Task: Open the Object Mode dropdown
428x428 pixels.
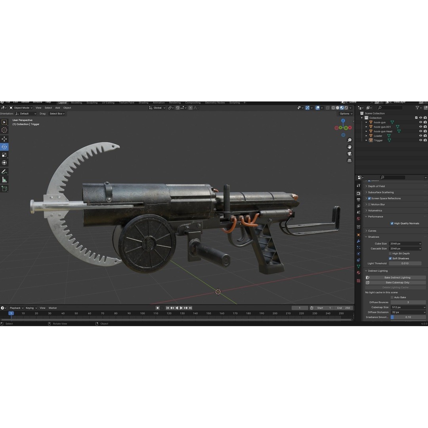Action: pyautogui.click(x=21, y=108)
